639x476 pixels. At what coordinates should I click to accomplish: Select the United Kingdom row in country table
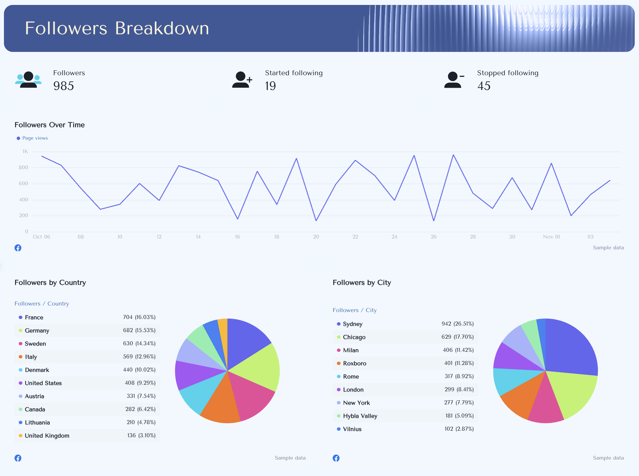coord(87,436)
